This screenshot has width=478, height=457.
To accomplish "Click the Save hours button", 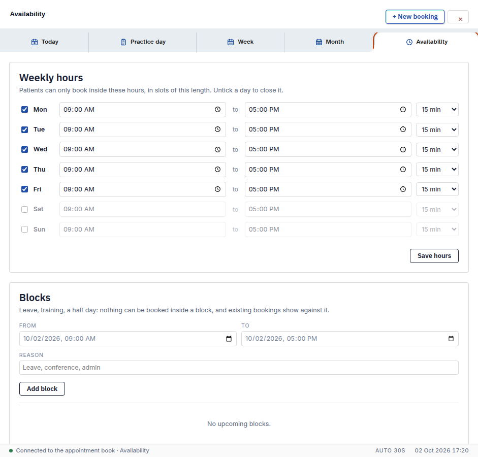I will 434,256.
